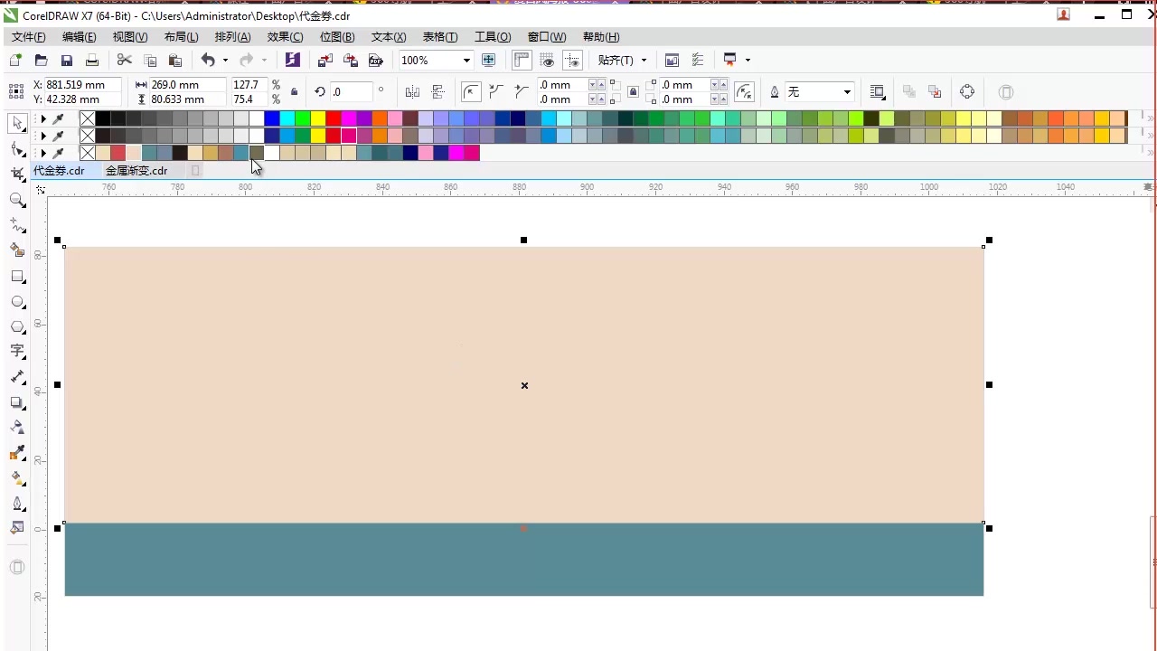The width and height of the screenshot is (1157, 651).
Task: Open the 位图(B) menu
Action: [x=337, y=37]
